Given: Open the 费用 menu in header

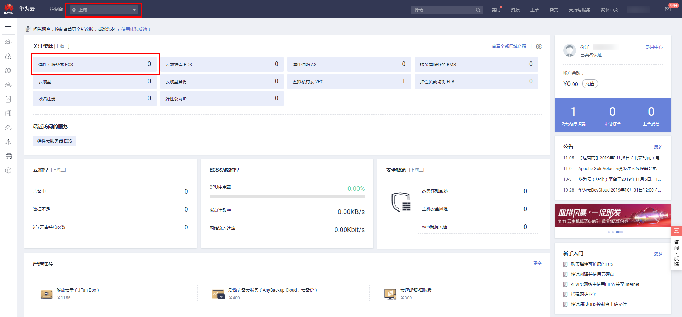Looking at the screenshot, I should pos(496,10).
